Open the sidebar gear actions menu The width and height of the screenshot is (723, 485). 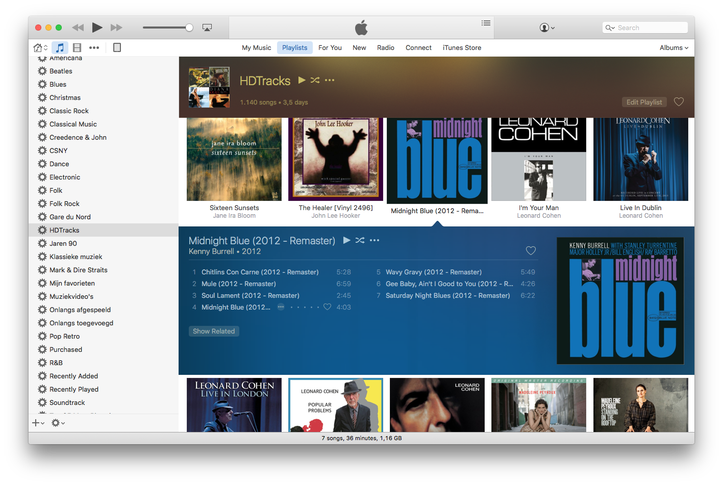point(58,423)
